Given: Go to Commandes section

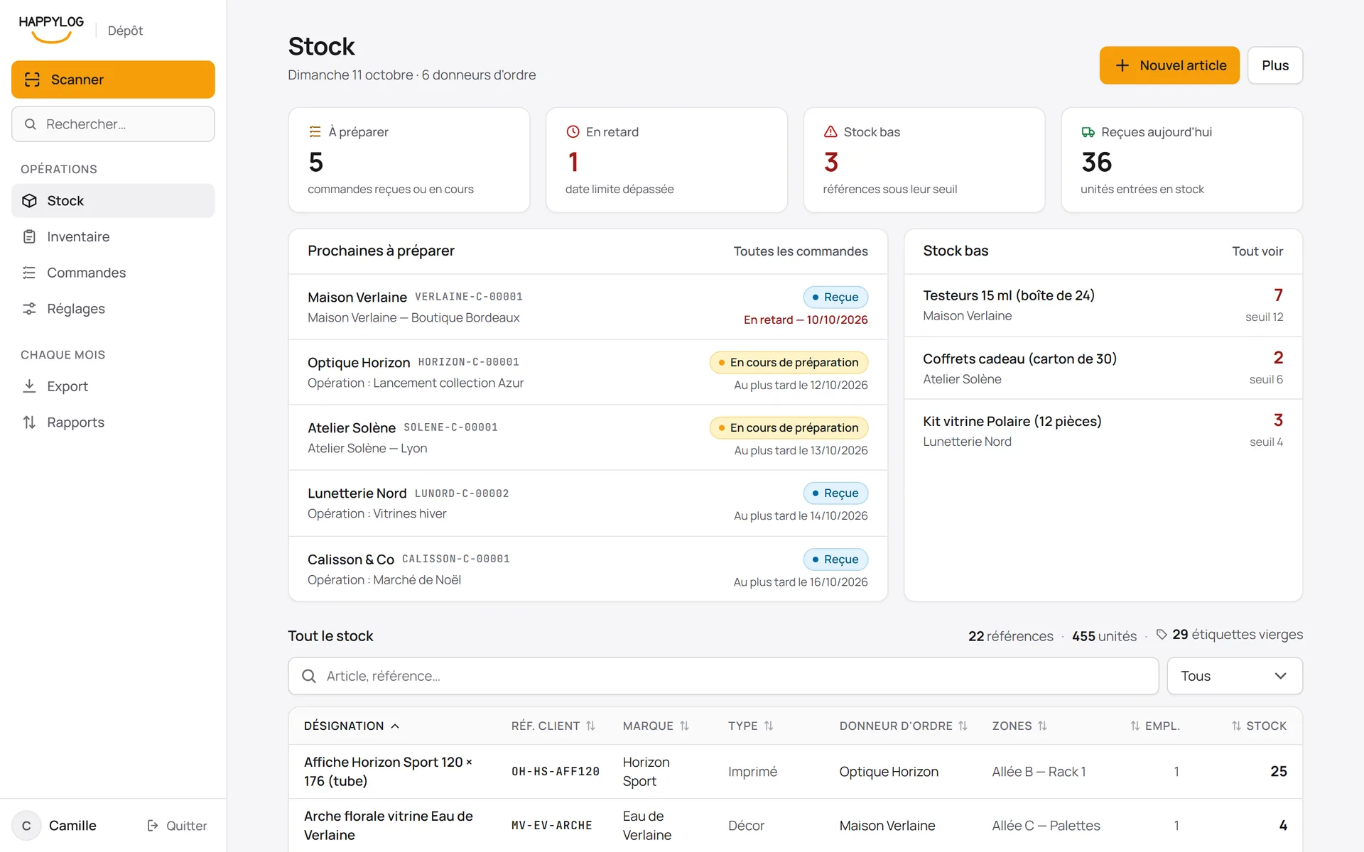Looking at the screenshot, I should (x=113, y=273).
